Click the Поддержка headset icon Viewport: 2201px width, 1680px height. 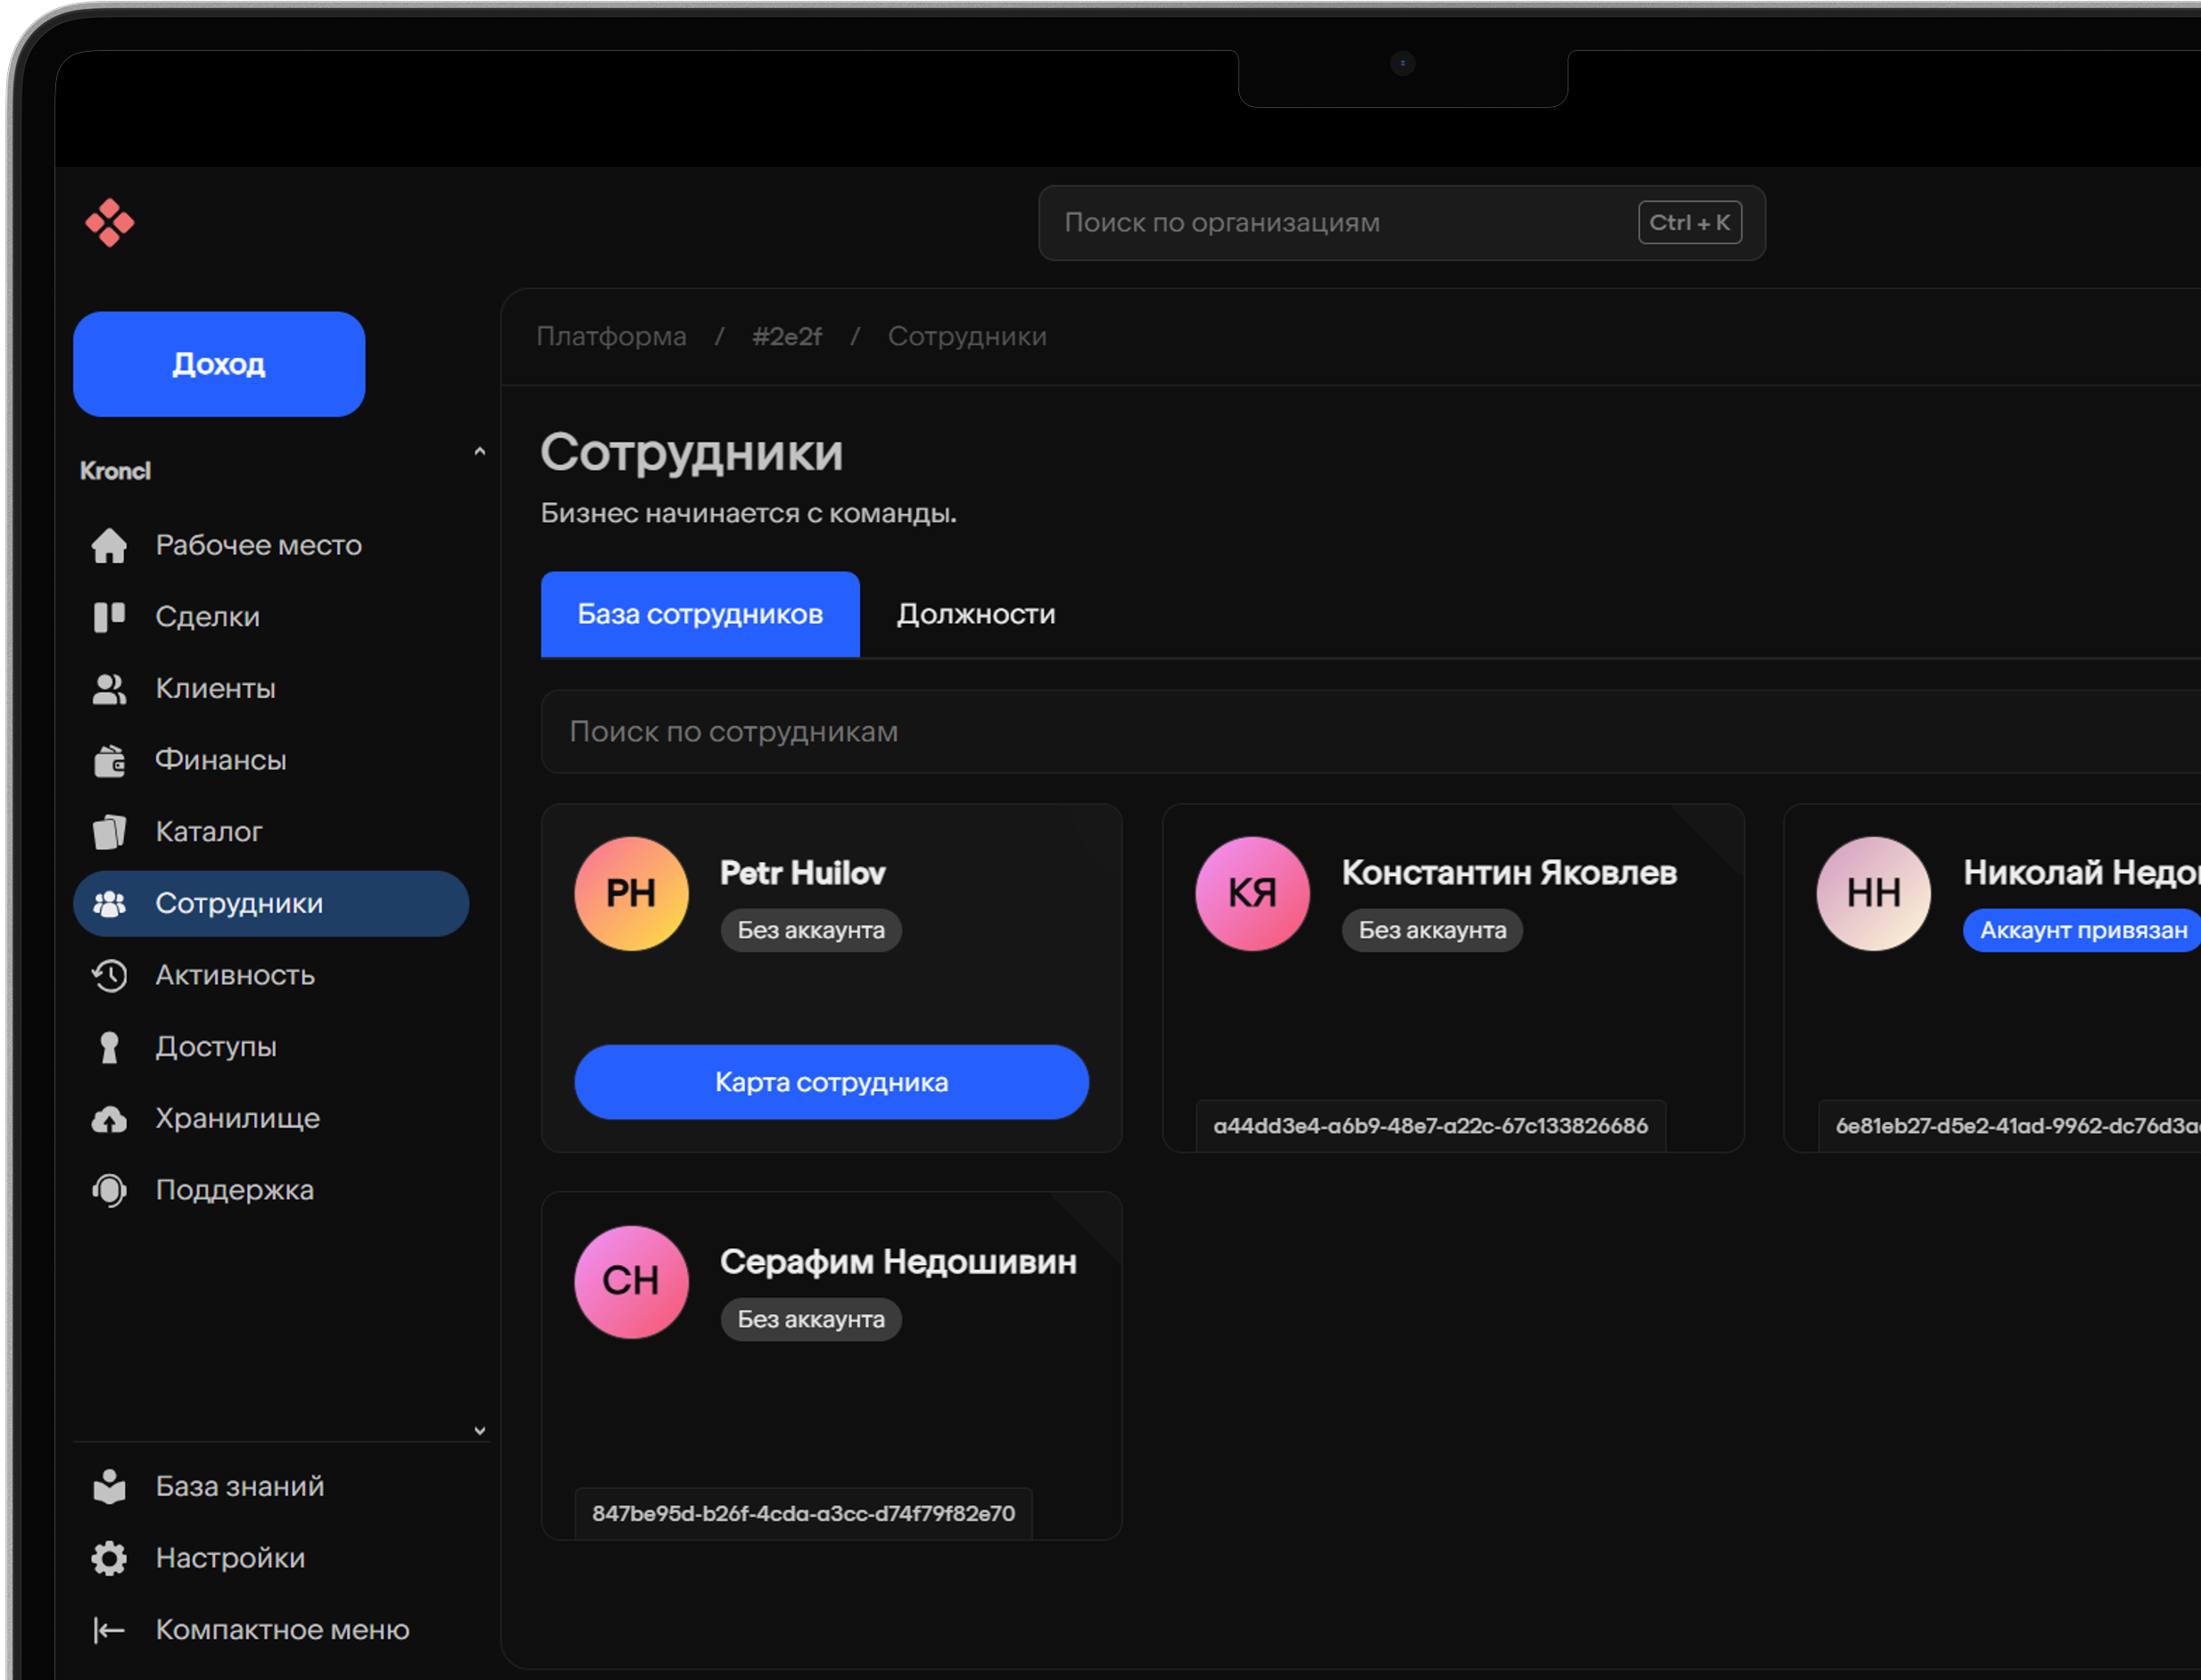click(x=109, y=1190)
